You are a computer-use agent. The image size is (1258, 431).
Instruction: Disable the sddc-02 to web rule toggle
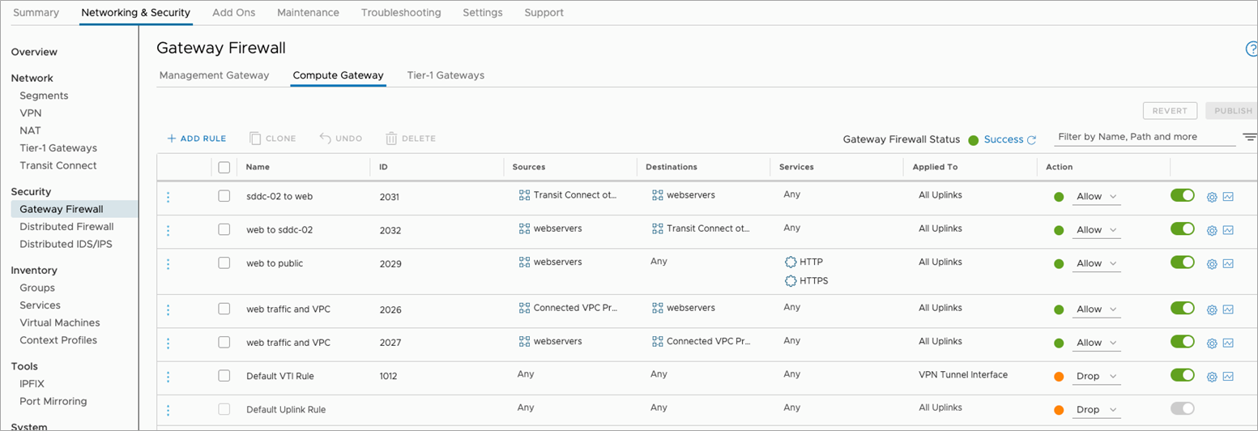pos(1183,196)
